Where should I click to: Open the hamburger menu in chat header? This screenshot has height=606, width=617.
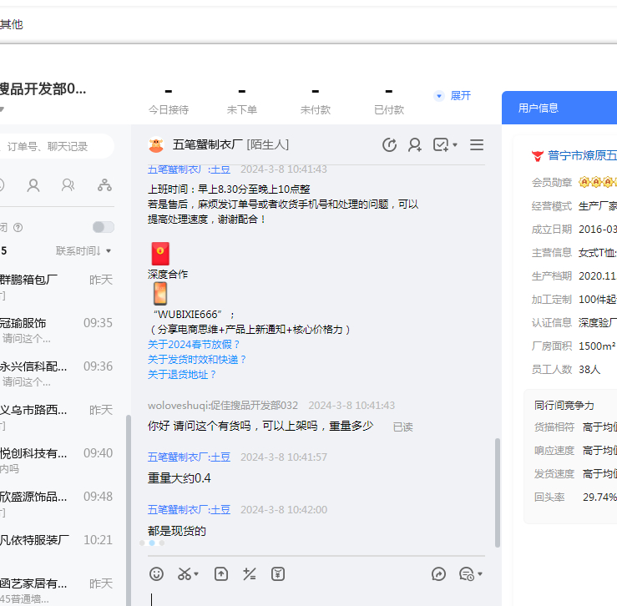(477, 145)
